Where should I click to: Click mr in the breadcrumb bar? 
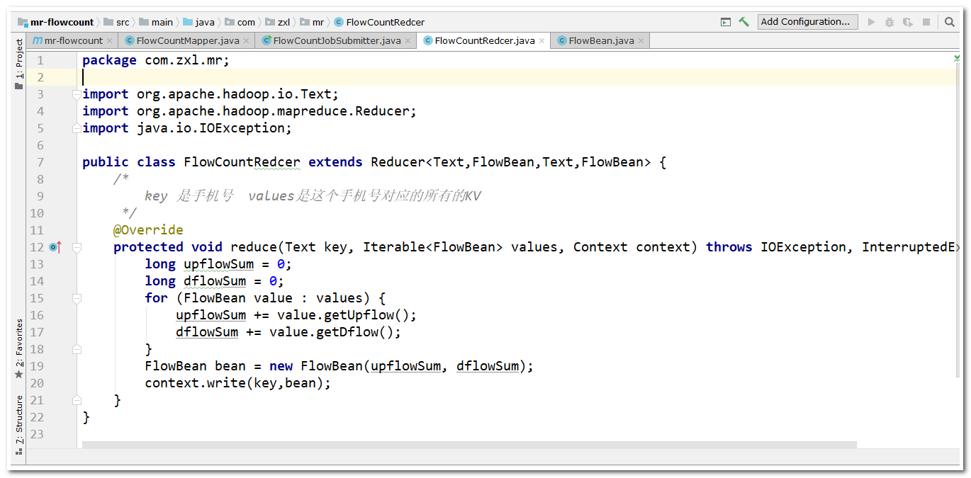(x=312, y=22)
